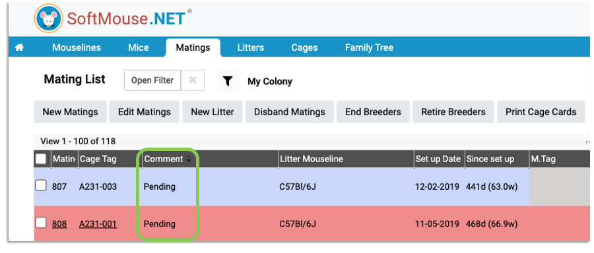
Task: Open mating ID 808 link
Action: coord(59,224)
